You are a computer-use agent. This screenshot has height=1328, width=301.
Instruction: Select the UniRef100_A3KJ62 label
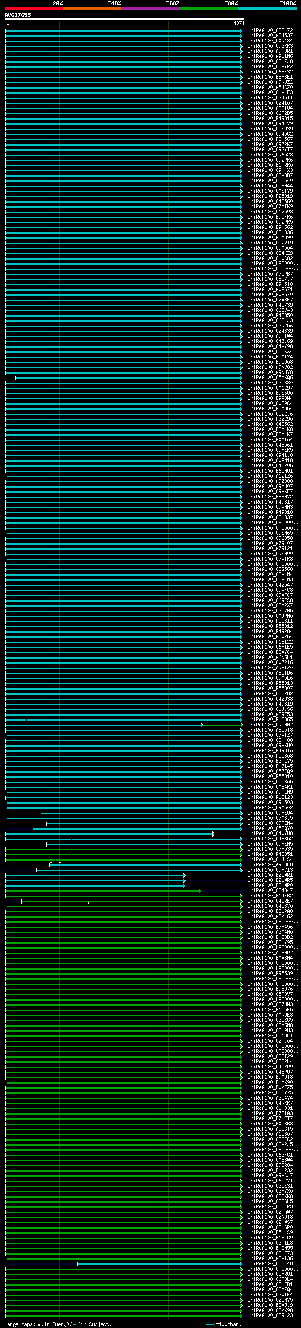tap(270, 917)
